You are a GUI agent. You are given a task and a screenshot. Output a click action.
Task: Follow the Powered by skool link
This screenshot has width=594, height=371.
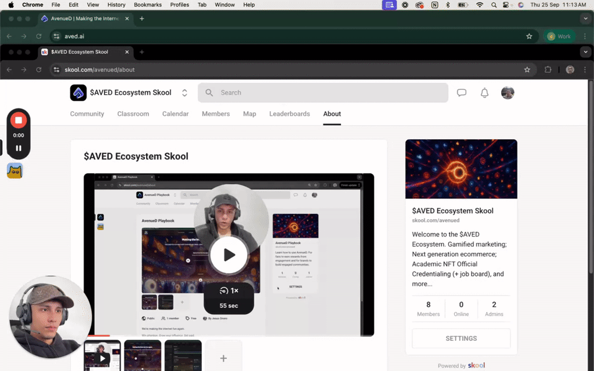click(x=461, y=365)
